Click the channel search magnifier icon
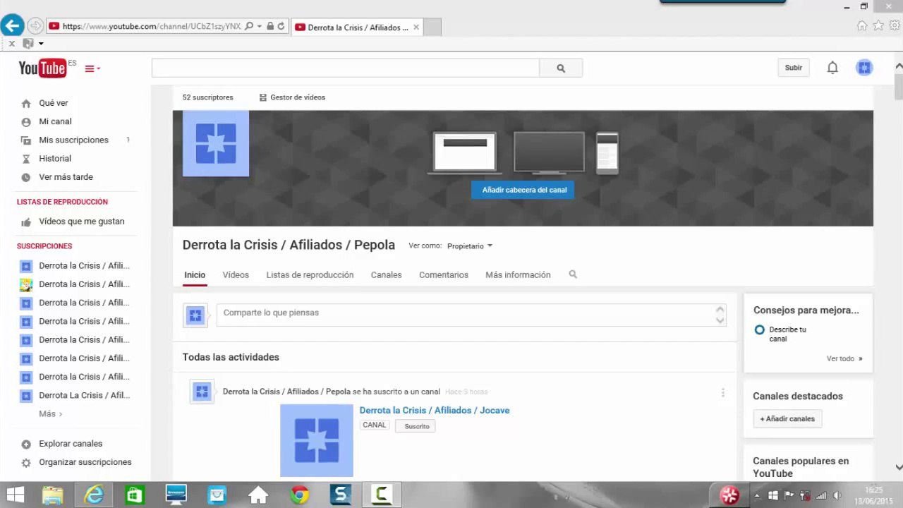The width and height of the screenshot is (903, 508). (x=573, y=274)
